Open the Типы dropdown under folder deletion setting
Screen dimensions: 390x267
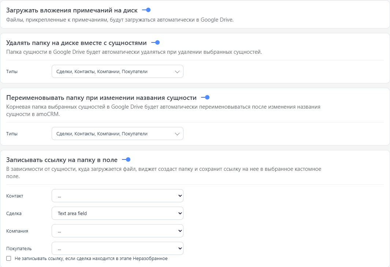pyautogui.click(x=117, y=71)
